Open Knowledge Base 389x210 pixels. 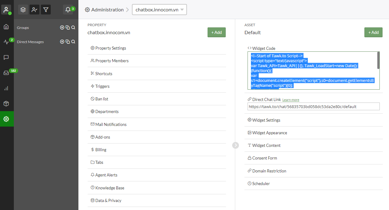tap(157, 188)
